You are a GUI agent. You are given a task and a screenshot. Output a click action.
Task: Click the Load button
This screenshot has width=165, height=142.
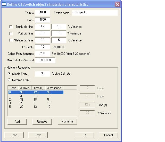coord(14,135)
